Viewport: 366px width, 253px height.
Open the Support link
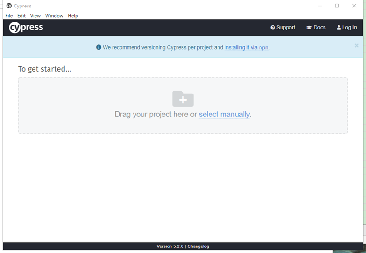pos(283,27)
